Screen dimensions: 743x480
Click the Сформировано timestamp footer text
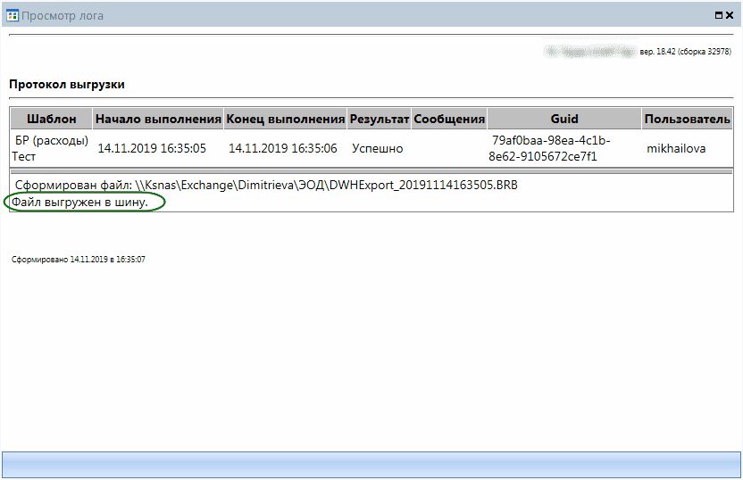click(79, 260)
